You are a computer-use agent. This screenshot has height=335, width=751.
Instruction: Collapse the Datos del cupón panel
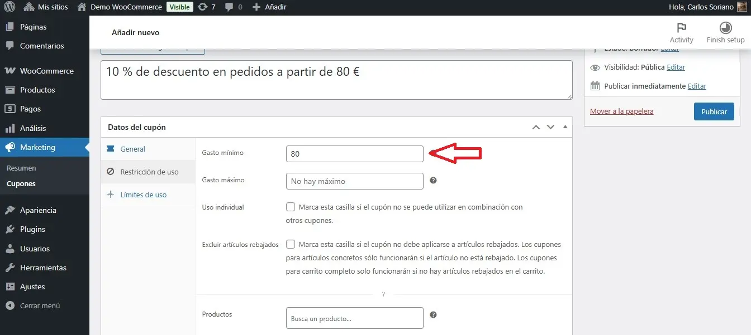pyautogui.click(x=564, y=127)
